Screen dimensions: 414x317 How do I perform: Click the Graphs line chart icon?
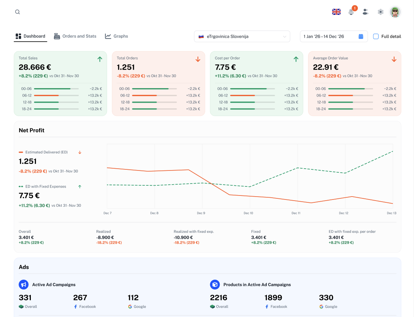coord(108,36)
